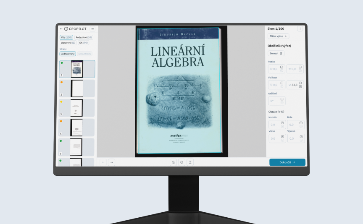Screen dimensions: 363x224
Task: Increase the Dole margin
Action: [x=301, y=123]
